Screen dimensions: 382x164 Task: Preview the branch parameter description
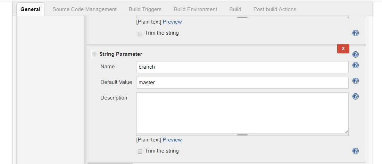point(172,140)
